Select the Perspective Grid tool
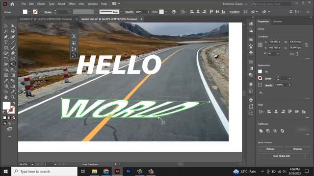 [13, 69]
